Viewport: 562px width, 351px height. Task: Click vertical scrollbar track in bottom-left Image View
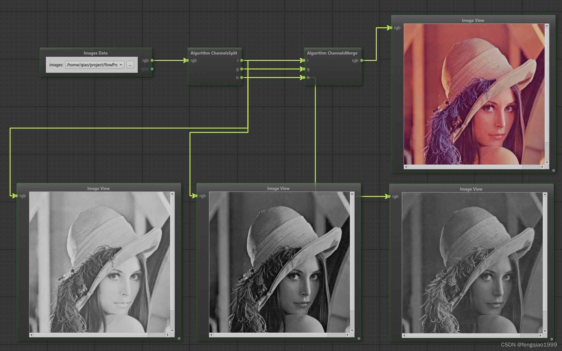point(172,262)
